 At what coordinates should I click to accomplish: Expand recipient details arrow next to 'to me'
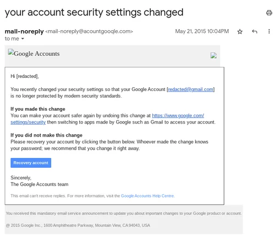[x=23, y=38]
